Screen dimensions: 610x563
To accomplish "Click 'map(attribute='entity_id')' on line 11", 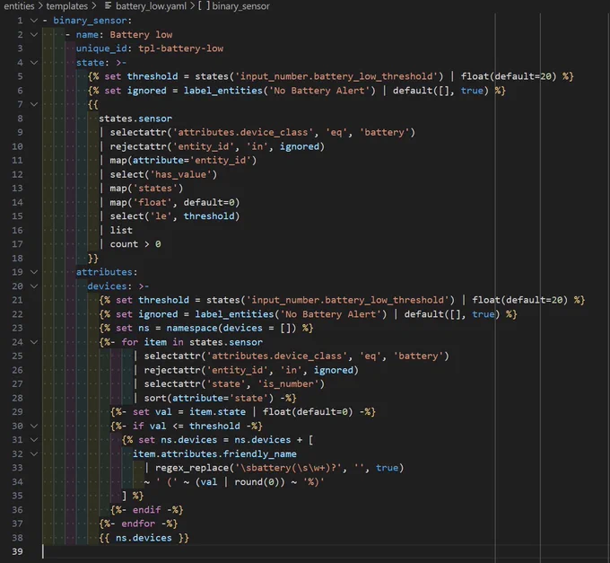I will 183,161.
